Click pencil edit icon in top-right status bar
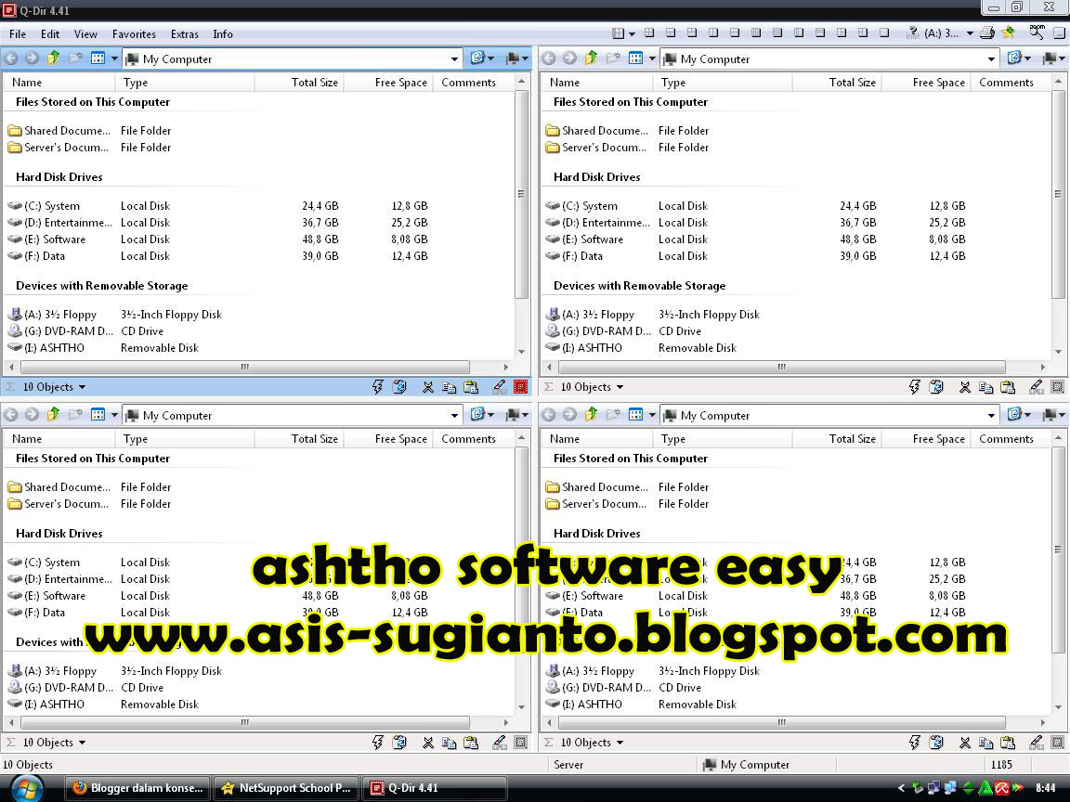Screen dimensions: 1070x802 pos(1037,387)
